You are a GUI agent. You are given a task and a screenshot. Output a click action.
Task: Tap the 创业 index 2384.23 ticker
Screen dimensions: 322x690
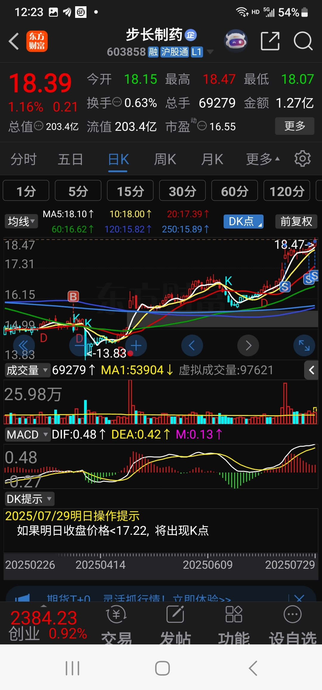click(x=48, y=625)
